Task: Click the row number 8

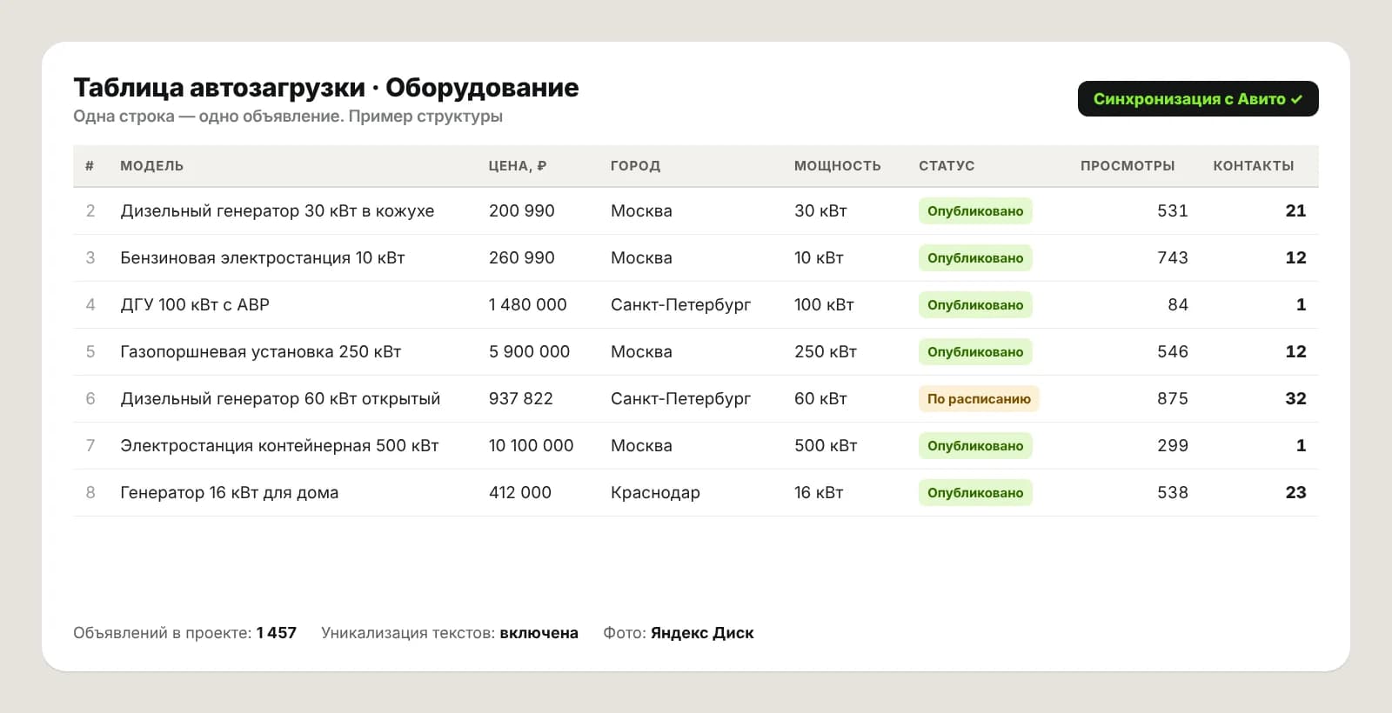Action: pos(90,493)
